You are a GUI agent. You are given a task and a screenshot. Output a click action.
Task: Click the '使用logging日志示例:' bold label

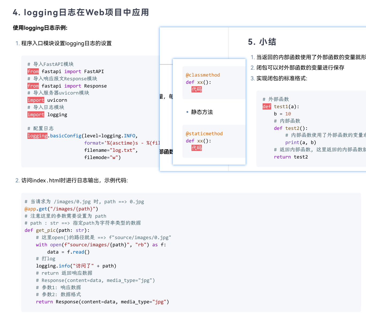(40, 28)
